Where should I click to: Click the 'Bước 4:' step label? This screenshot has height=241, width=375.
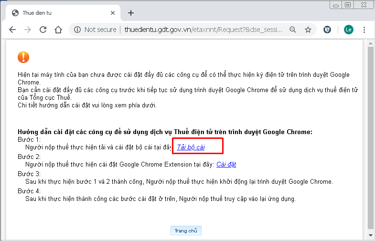(29, 191)
